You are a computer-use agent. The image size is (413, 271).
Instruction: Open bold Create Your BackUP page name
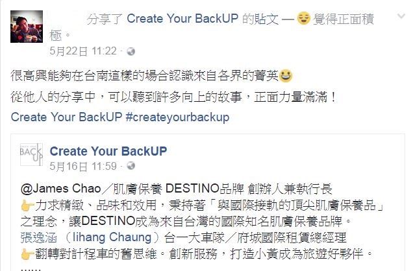click(108, 151)
